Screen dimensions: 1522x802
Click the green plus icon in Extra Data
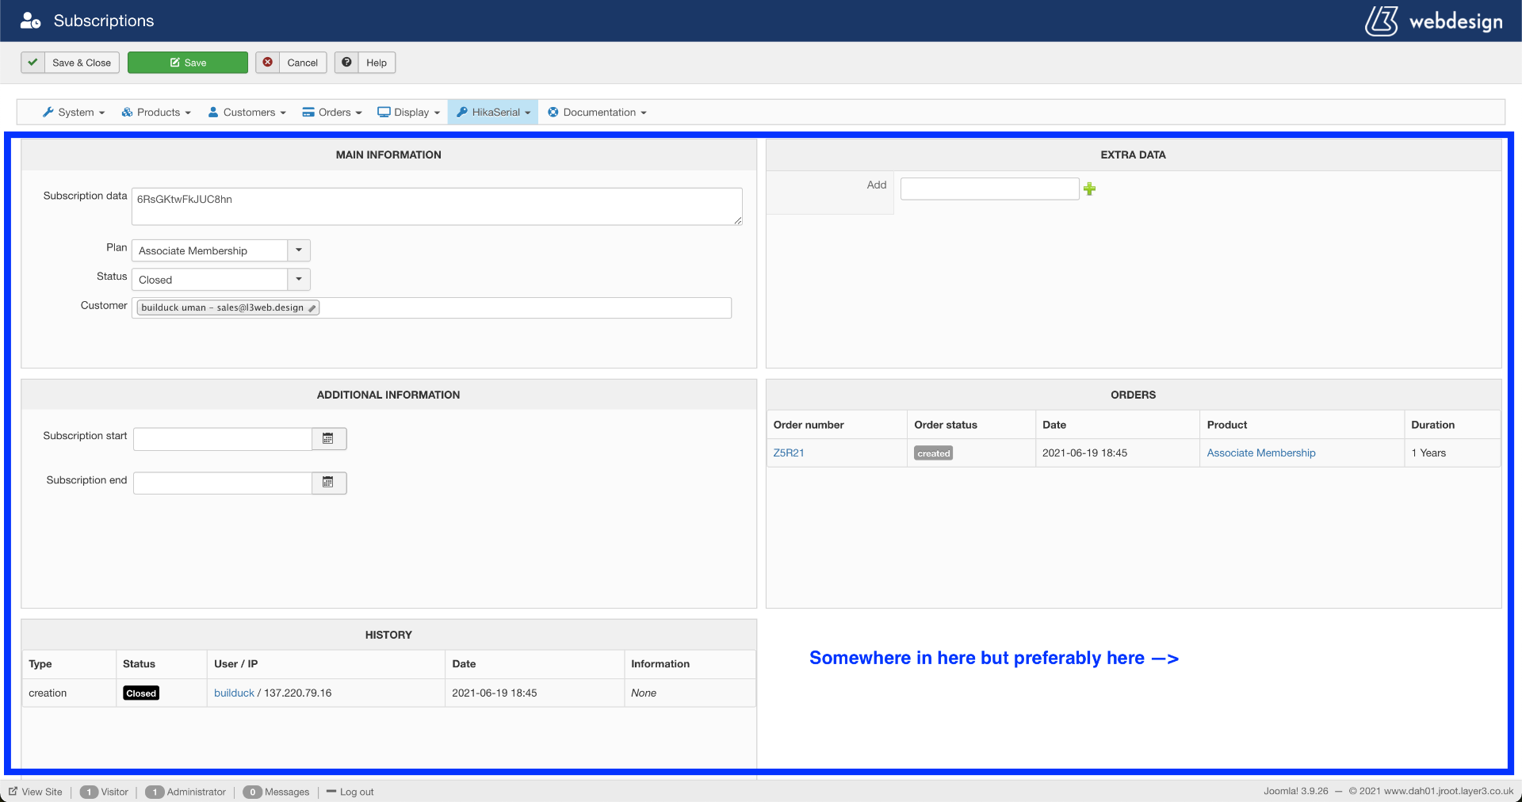coord(1090,189)
